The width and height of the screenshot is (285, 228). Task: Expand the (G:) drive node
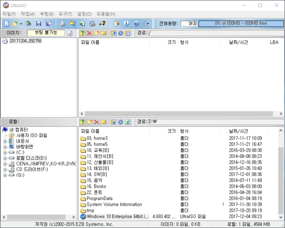tap(5, 175)
